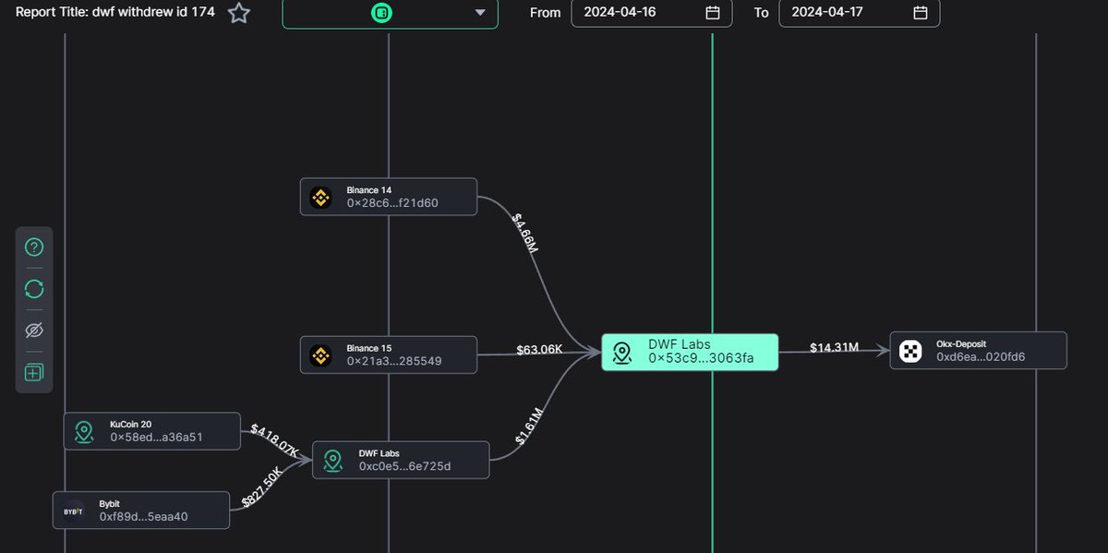The width and height of the screenshot is (1108, 553).
Task: Click the report title text
Action: [x=116, y=13]
